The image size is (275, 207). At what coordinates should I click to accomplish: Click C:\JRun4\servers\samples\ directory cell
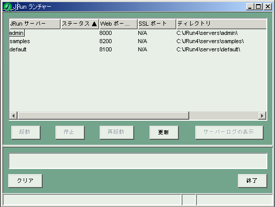click(x=210, y=41)
